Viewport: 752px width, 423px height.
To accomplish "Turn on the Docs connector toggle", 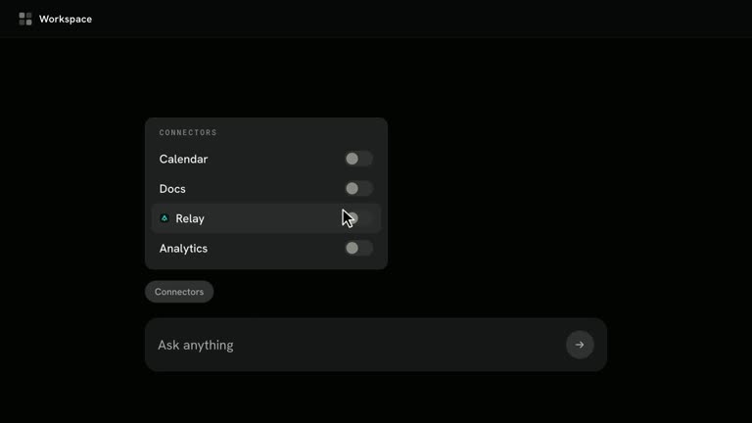I will 358,188.
